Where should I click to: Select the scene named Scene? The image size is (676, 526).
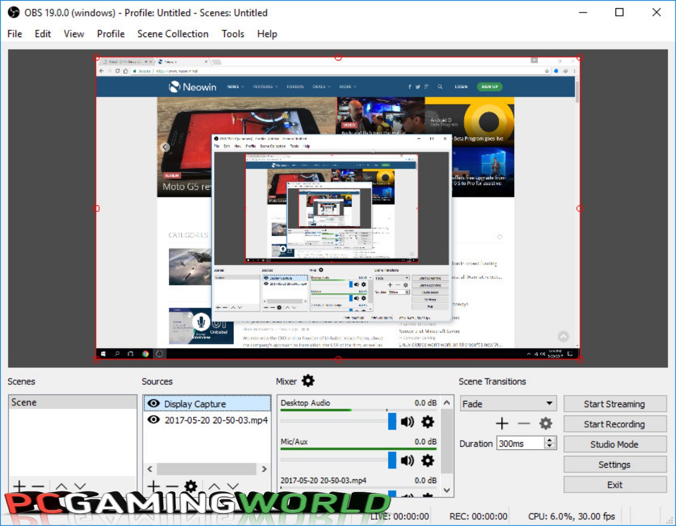coord(73,402)
